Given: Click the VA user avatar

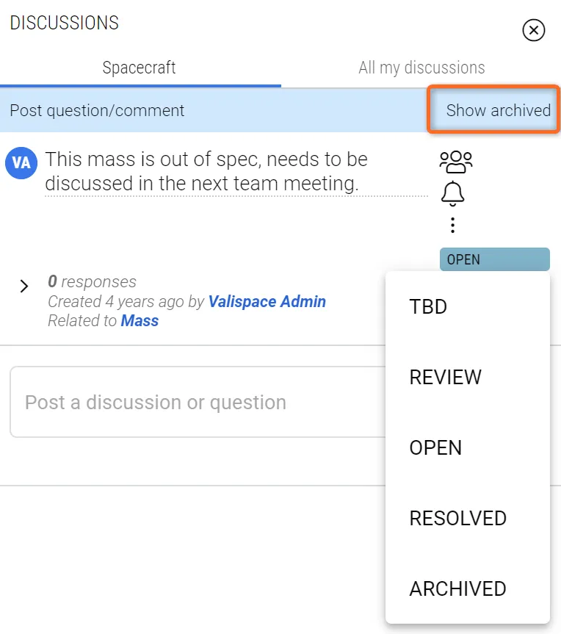Looking at the screenshot, I should pyautogui.click(x=21, y=163).
